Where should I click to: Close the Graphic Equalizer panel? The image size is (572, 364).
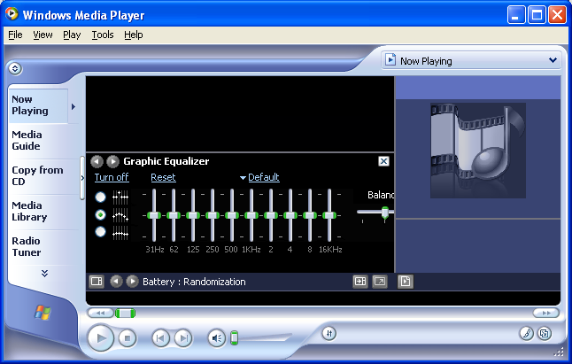pos(383,161)
